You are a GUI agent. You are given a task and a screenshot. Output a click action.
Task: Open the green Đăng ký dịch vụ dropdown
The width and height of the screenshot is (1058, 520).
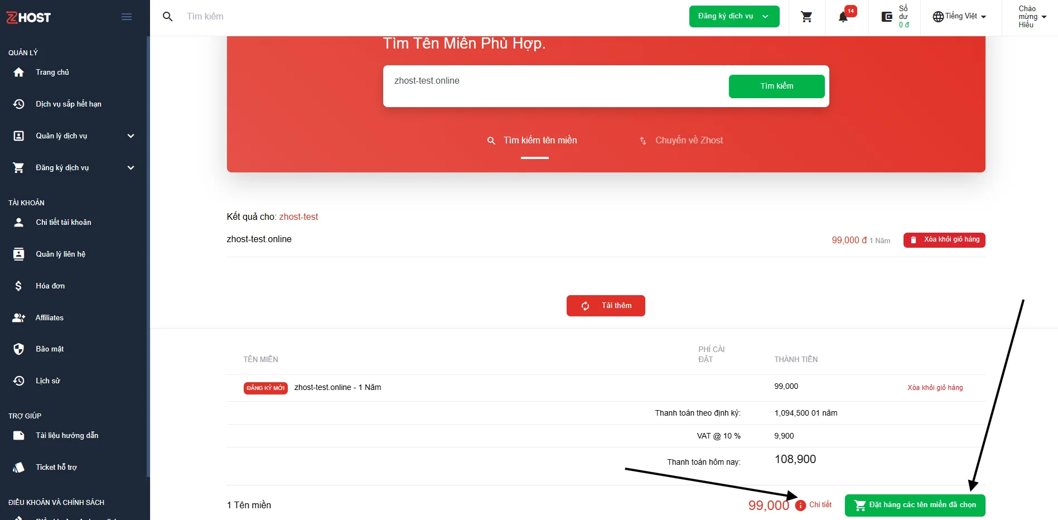tap(734, 17)
